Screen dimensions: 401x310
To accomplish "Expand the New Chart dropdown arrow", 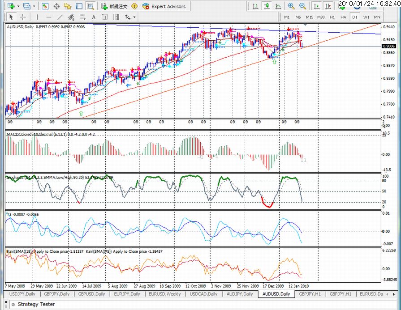I will [18, 6].
